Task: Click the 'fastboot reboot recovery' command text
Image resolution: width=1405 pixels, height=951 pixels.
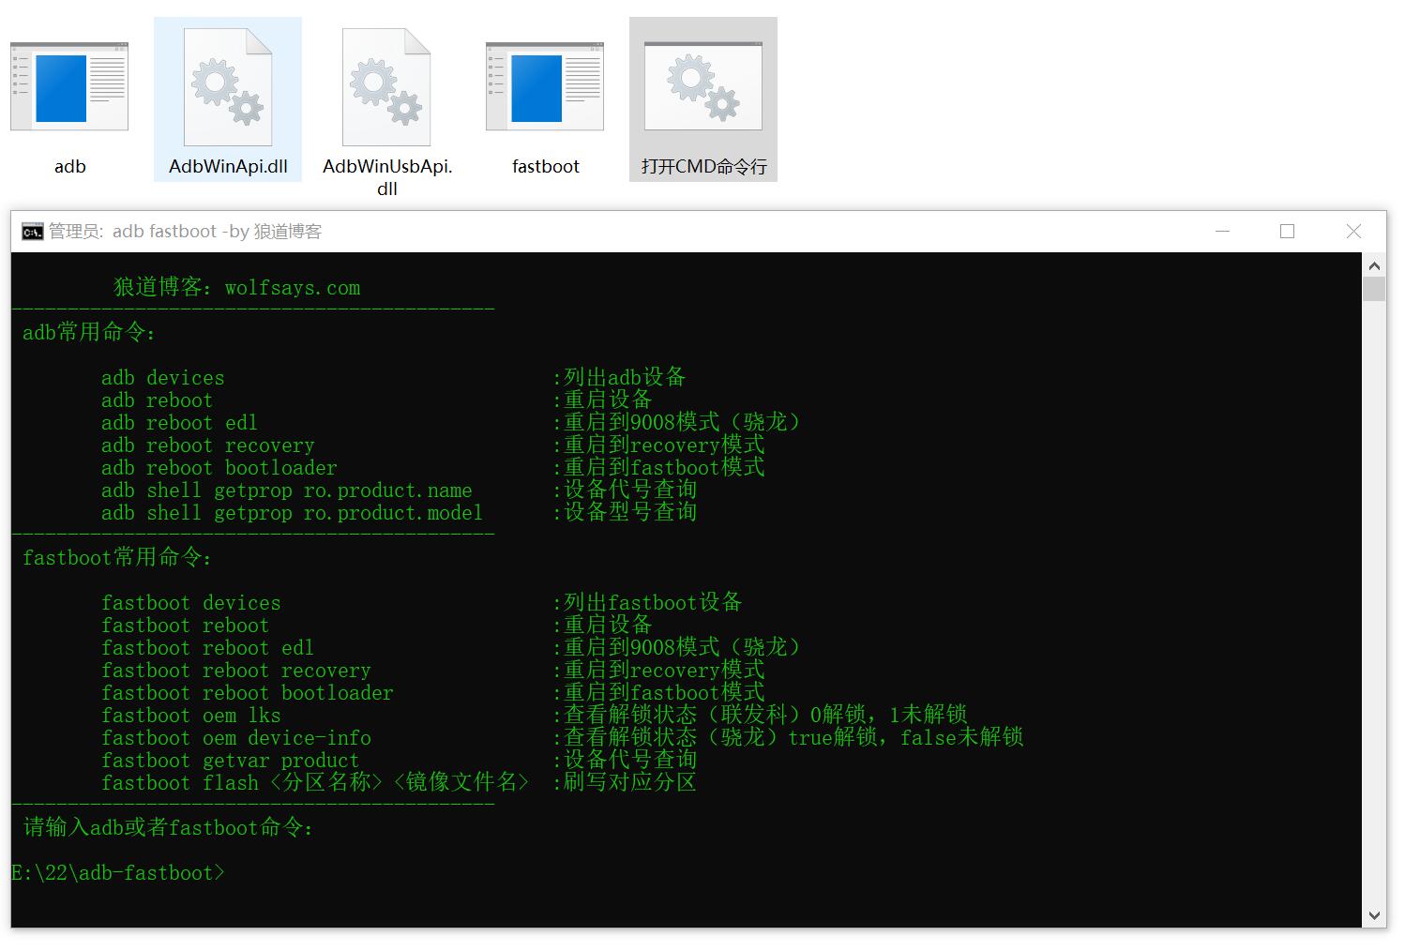Action: [236, 671]
